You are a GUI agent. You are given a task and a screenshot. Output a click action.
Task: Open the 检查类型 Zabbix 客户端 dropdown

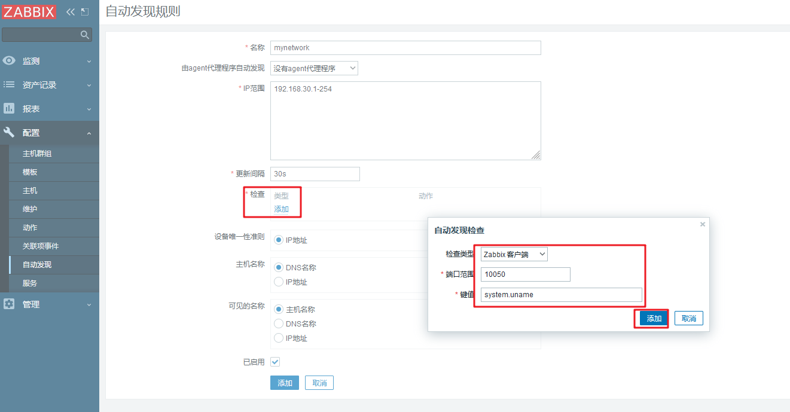click(x=514, y=254)
